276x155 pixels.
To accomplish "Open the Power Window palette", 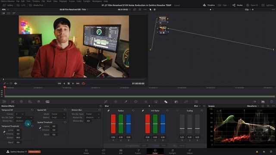I will [x=136, y=102].
